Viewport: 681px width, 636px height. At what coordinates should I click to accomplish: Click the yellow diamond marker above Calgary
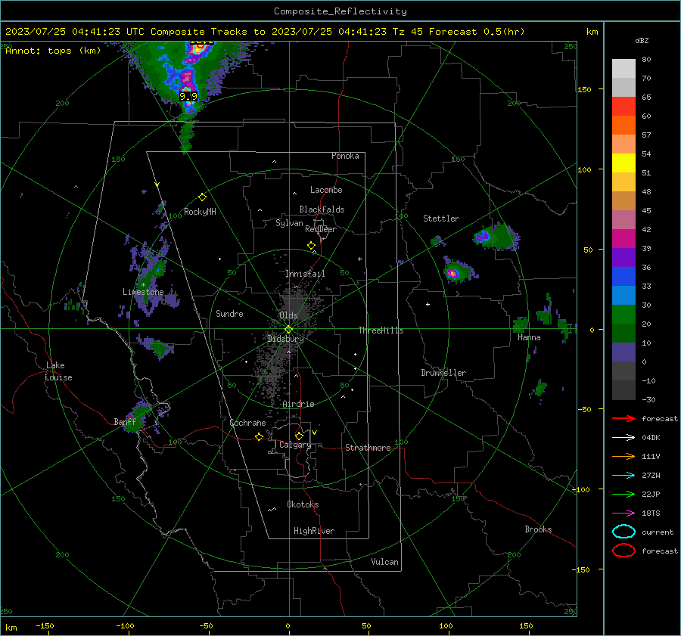pos(299,436)
